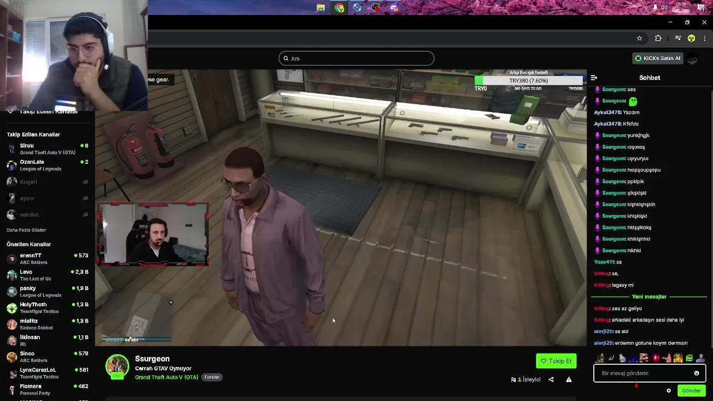Open the Windows notification center
Image resolution: width=713 pixels, height=401 pixels.
[x=701, y=8]
